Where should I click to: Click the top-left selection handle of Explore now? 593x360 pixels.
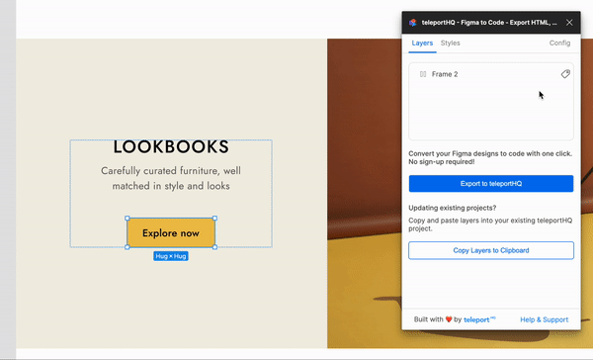pyautogui.click(x=127, y=219)
